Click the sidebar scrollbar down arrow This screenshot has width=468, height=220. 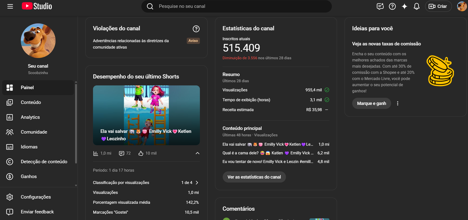click(76, 185)
